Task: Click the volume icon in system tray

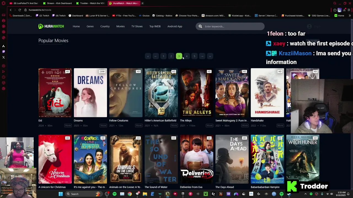Action: (x=331, y=194)
